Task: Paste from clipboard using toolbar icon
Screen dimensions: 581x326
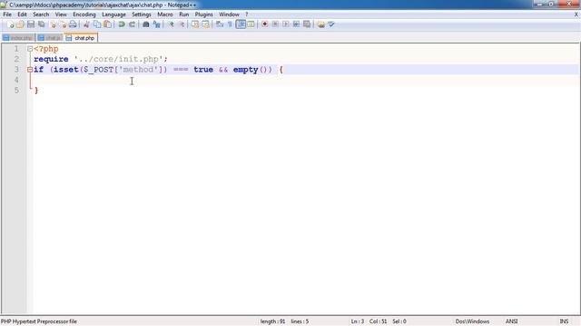Action: click(x=107, y=24)
